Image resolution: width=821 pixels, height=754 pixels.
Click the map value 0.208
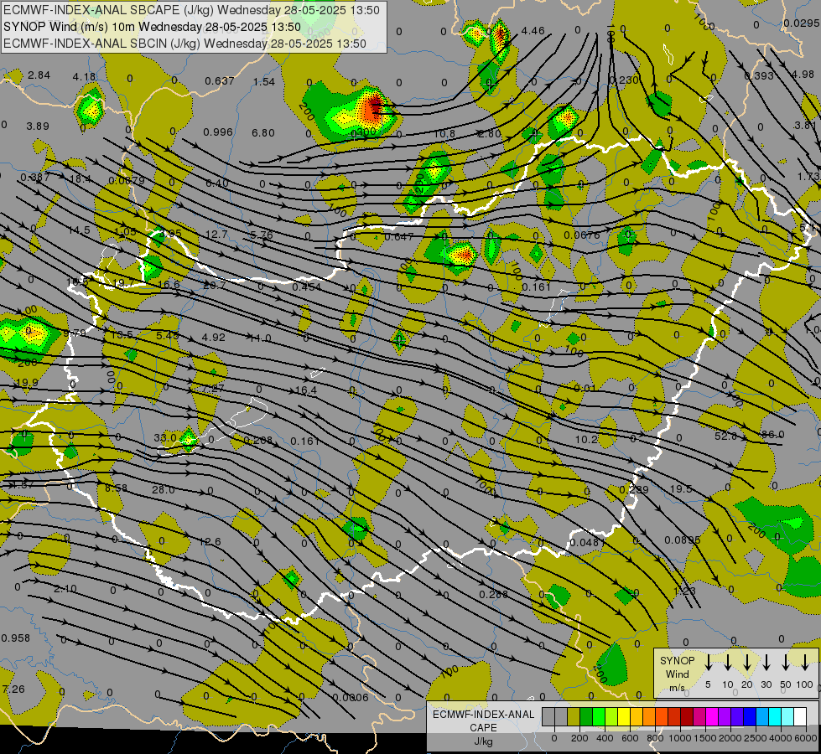[258, 441]
